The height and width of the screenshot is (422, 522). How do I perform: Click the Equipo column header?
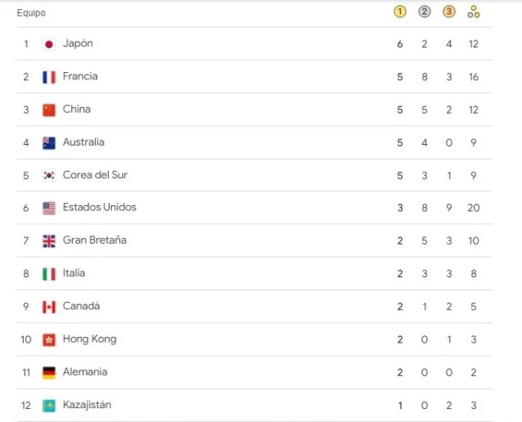[x=31, y=13]
